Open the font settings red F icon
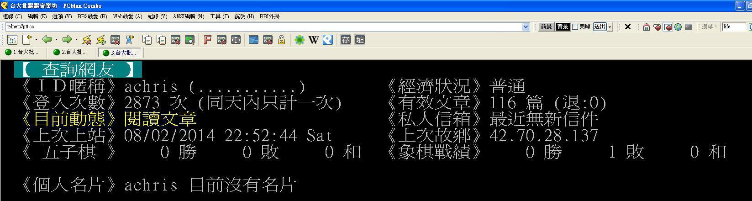The width and height of the screenshot is (752, 201). click(207, 40)
